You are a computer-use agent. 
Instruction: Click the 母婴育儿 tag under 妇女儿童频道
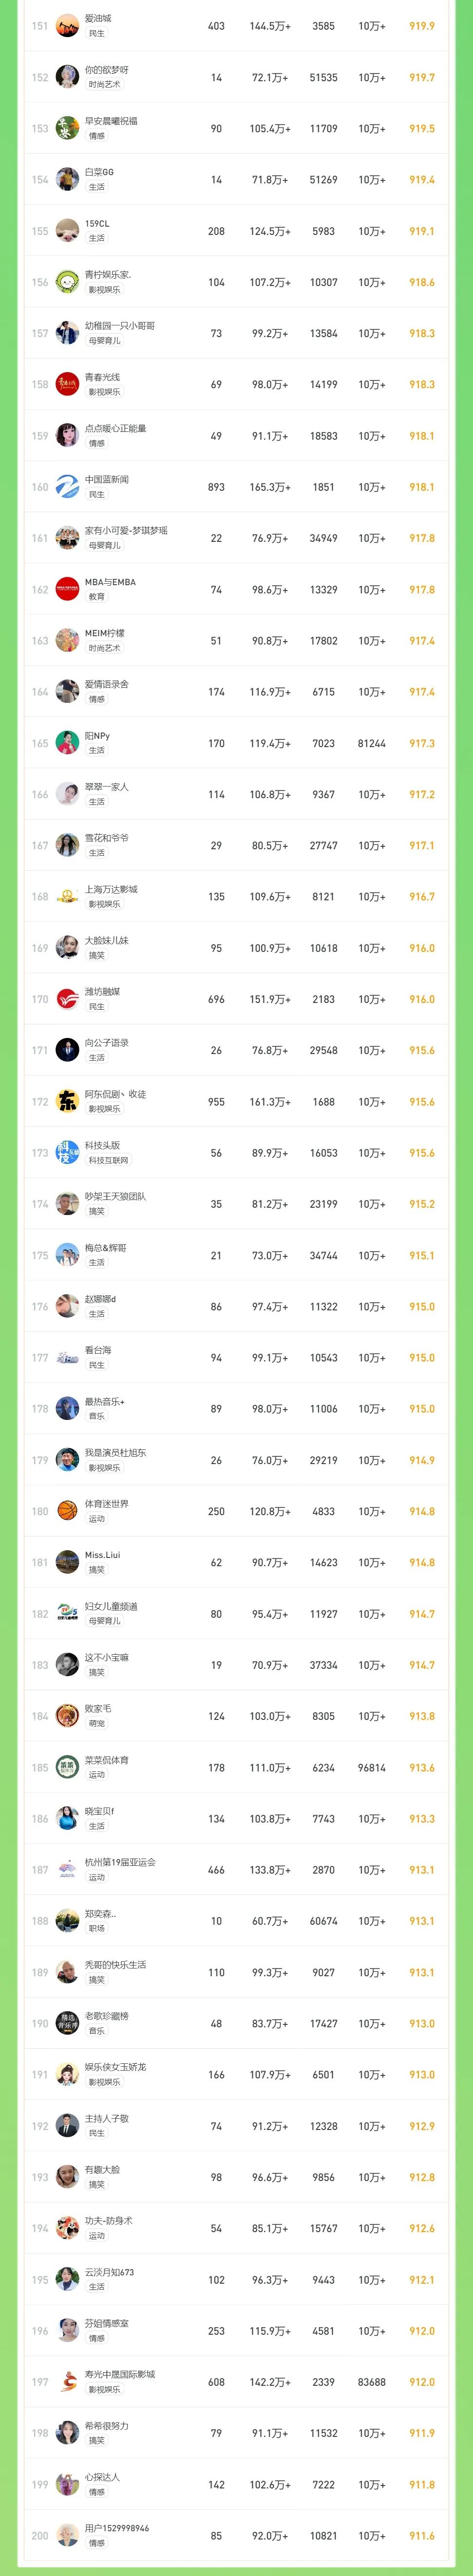click(x=104, y=1621)
